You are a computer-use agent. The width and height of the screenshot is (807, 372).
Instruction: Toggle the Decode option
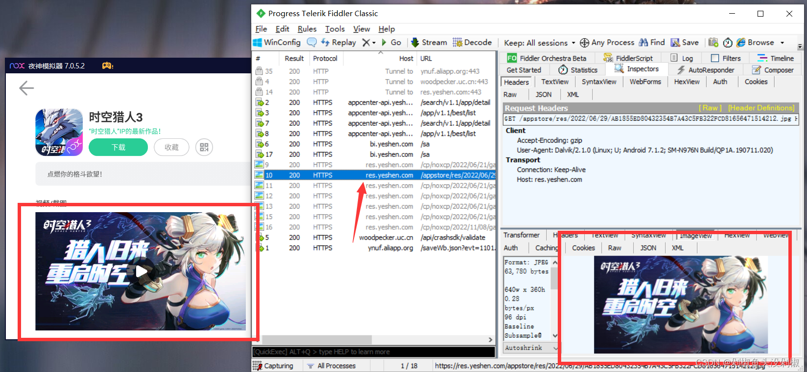pos(472,43)
